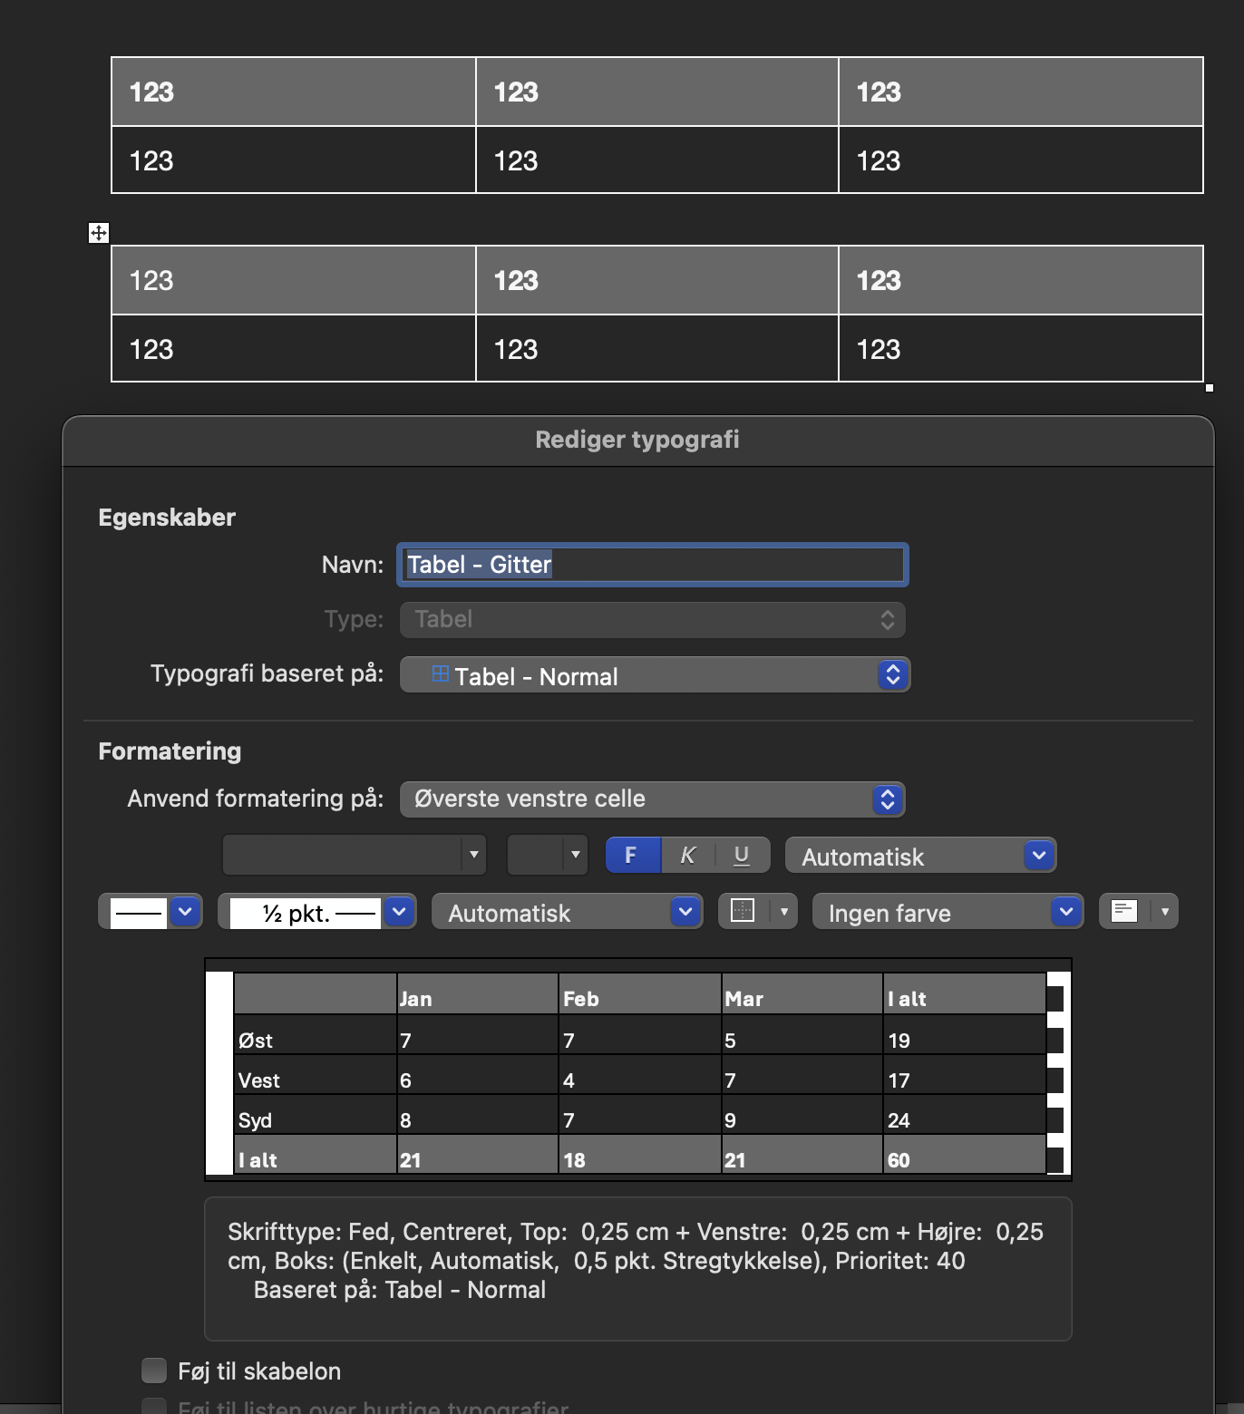Viewport: 1244px width, 1414px height.
Task: Click the 'Rediger typografi' dialog title
Action: (637, 440)
